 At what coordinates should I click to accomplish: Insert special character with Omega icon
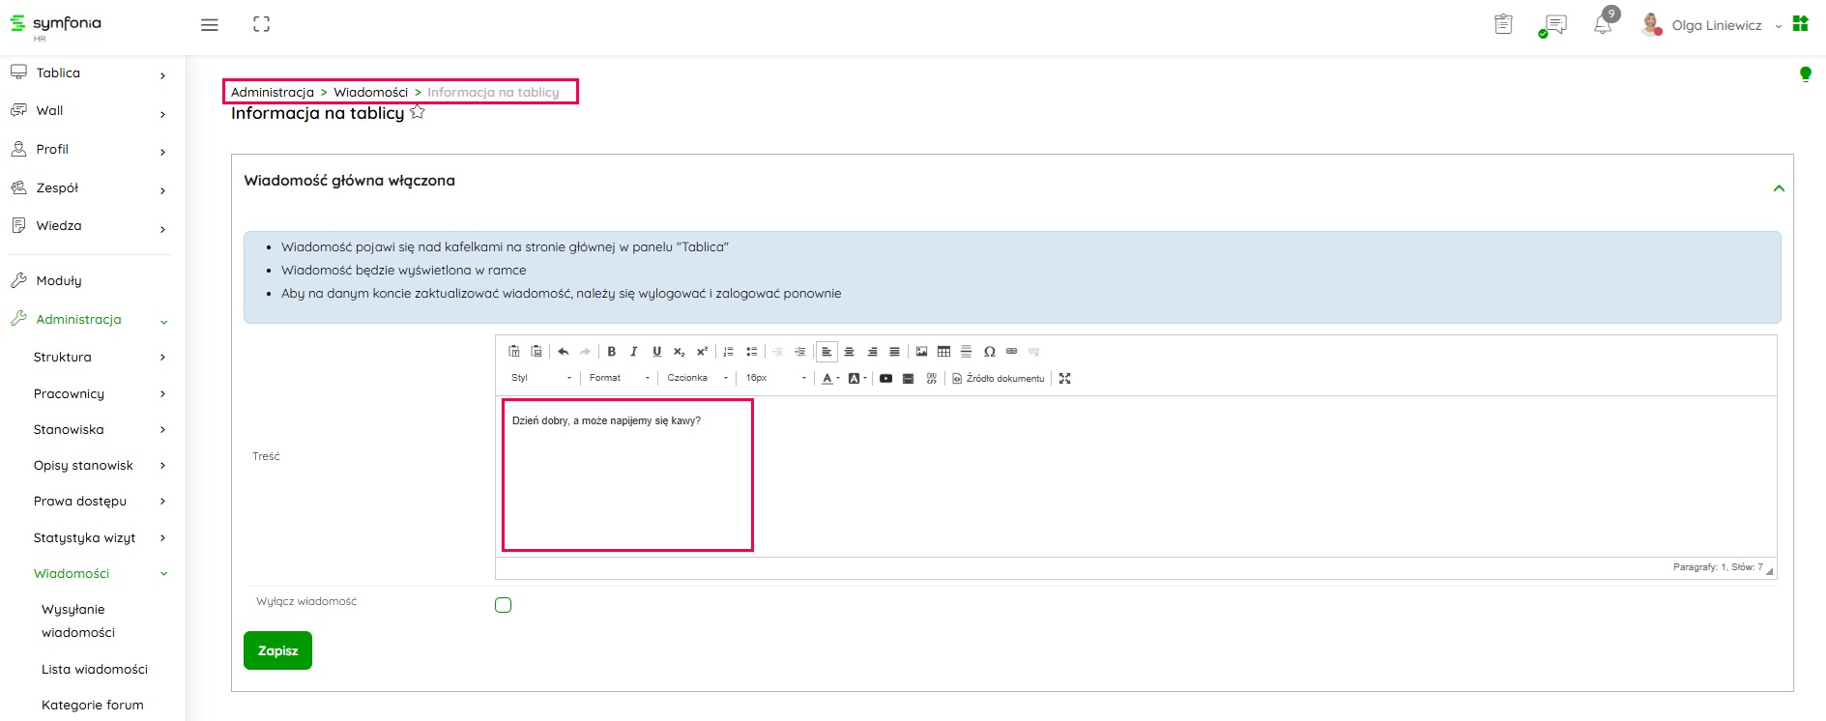[989, 352]
